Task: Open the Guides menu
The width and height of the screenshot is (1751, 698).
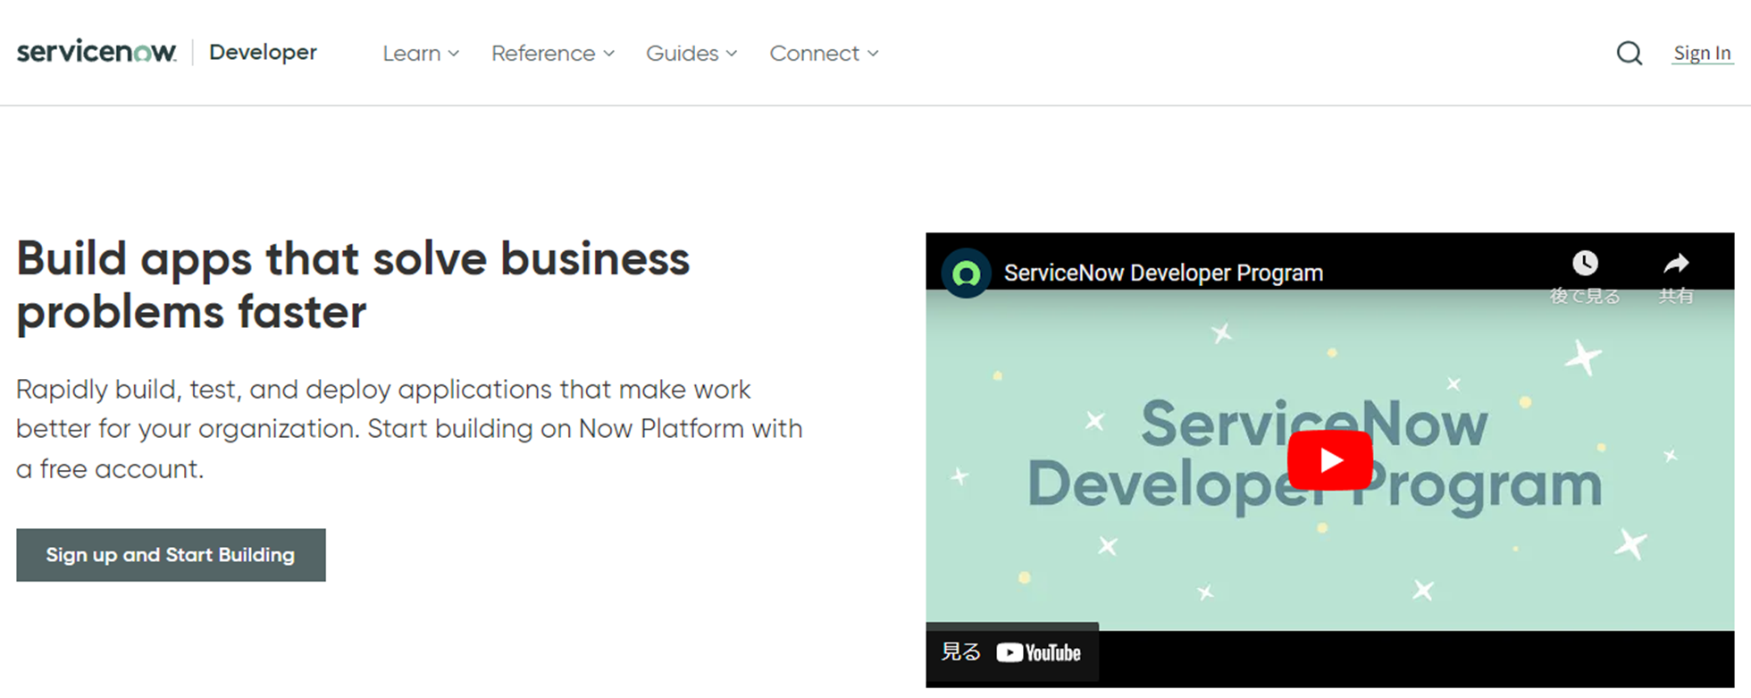Action: tap(691, 54)
